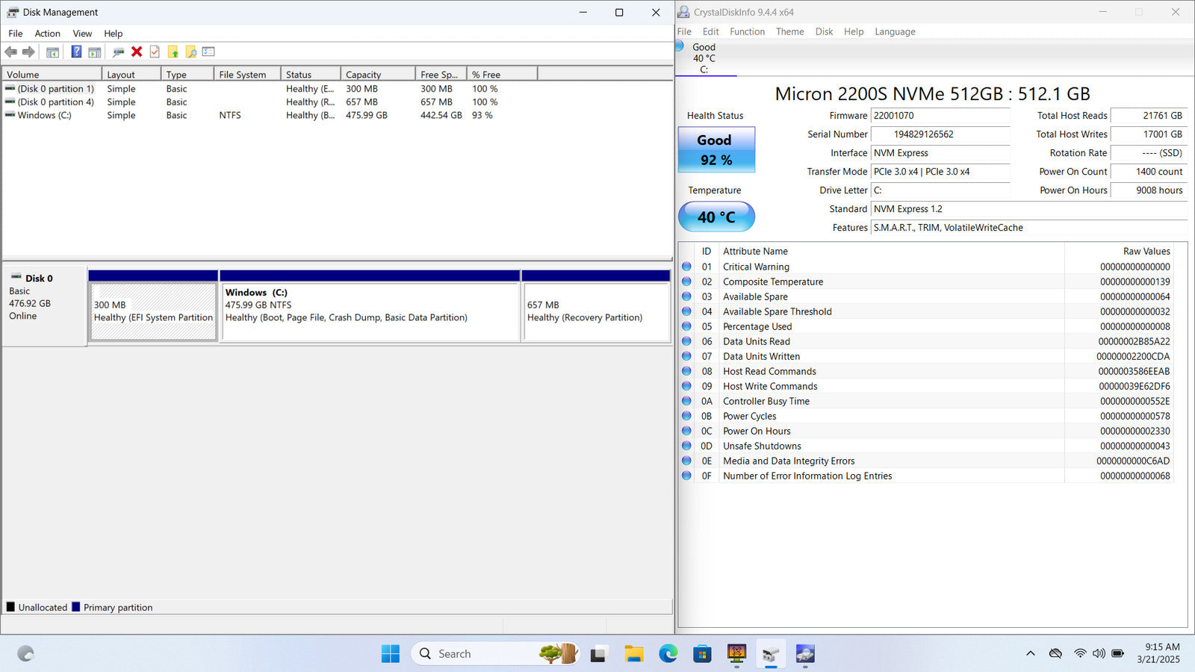The image size is (1195, 672).
Task: Open the Function menu in CrystalDiskInfo
Action: [x=747, y=31]
